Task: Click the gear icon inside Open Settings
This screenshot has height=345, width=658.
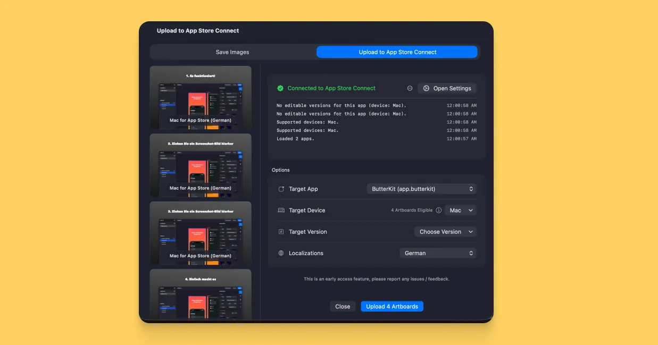Action: coord(426,88)
